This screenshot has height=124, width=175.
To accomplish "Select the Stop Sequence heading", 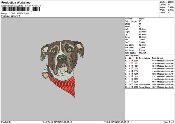I will point(132,55).
